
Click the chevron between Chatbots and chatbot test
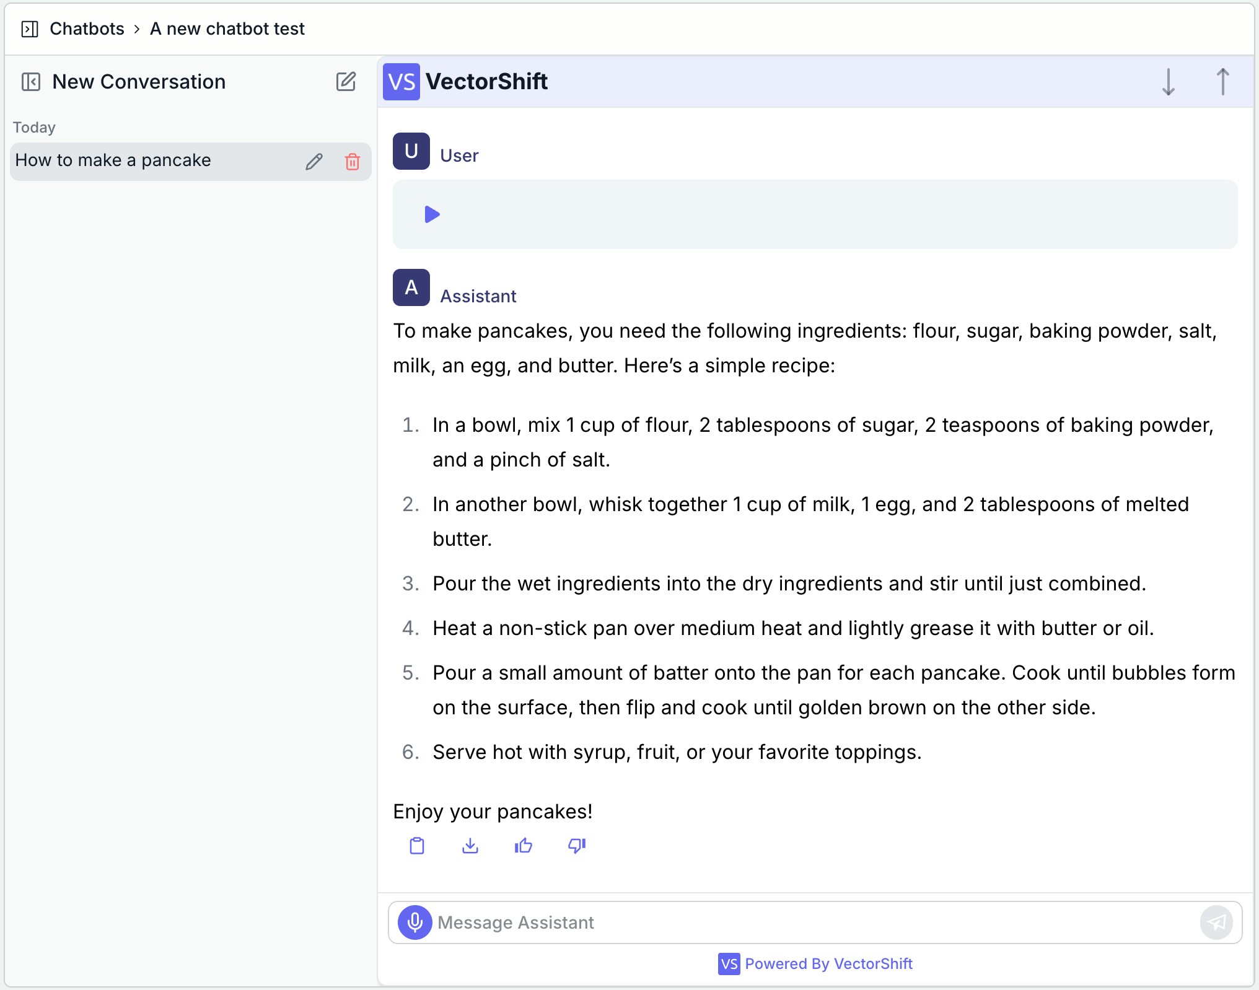[x=136, y=28]
